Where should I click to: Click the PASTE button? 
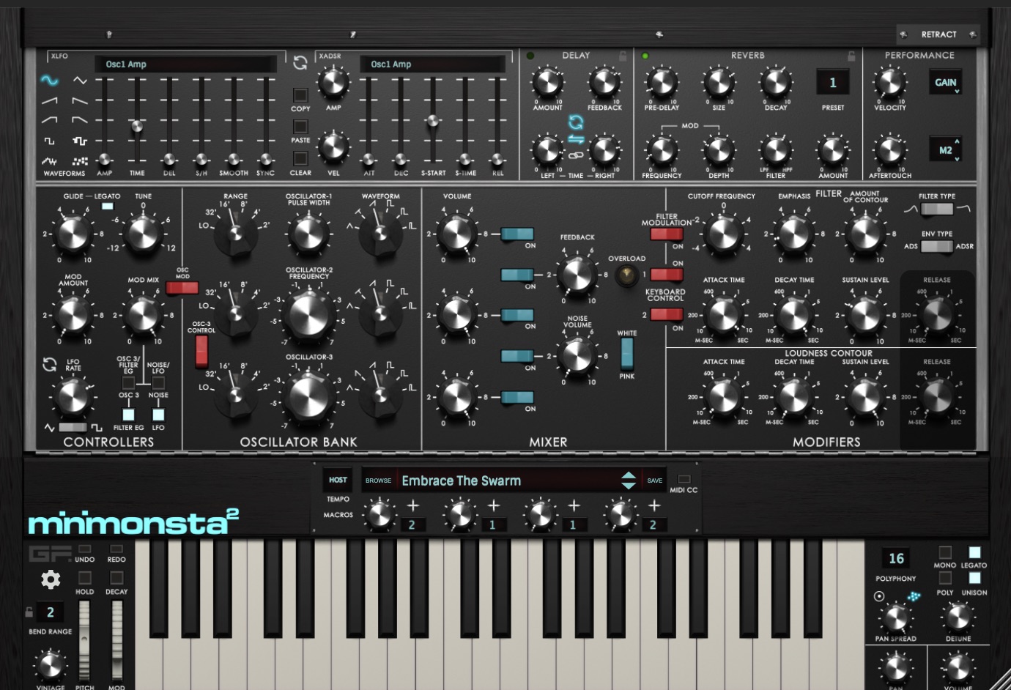coord(300,127)
